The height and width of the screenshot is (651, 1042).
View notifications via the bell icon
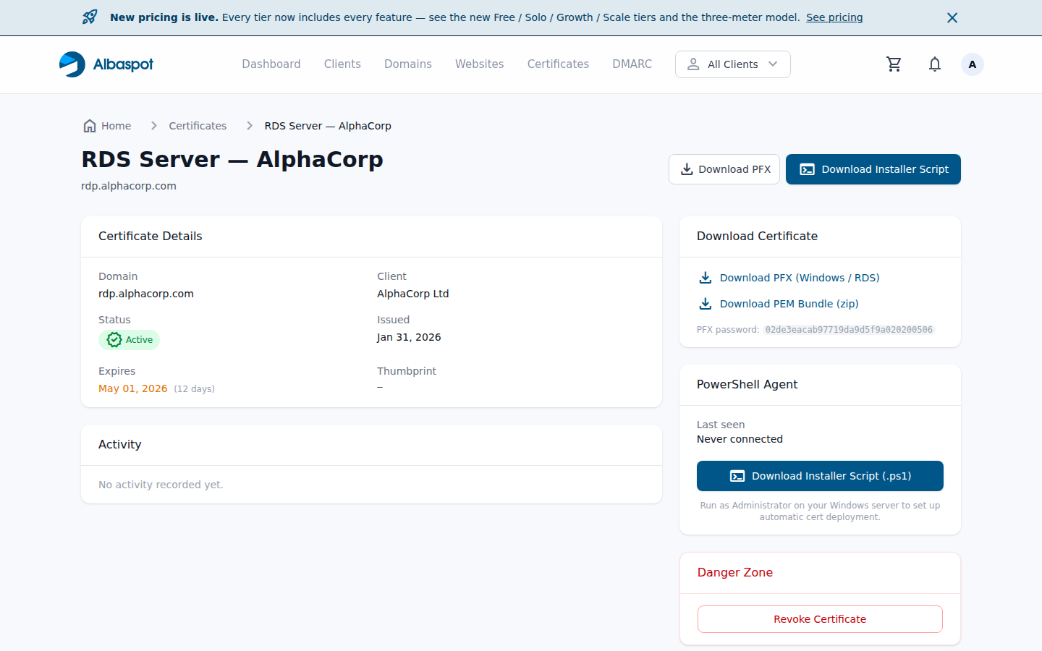935,64
